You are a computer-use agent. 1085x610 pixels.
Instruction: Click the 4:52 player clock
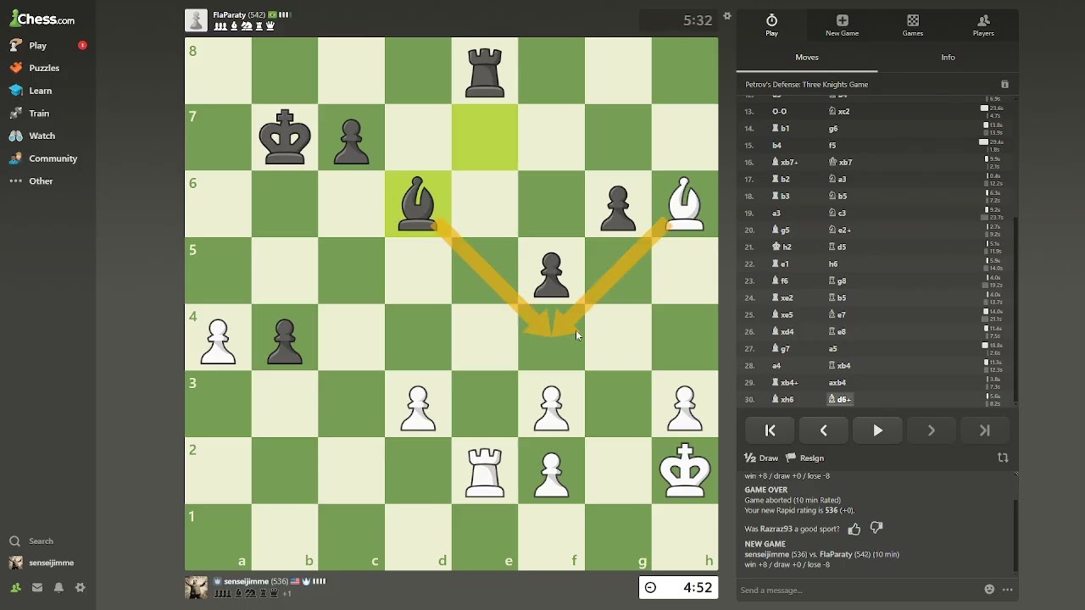[678, 588]
